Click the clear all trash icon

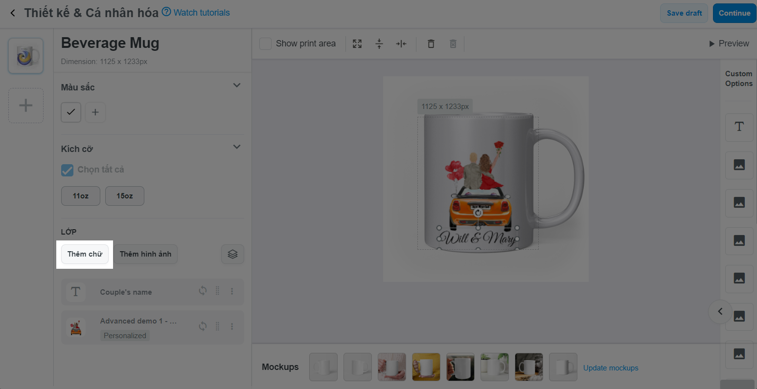(453, 44)
